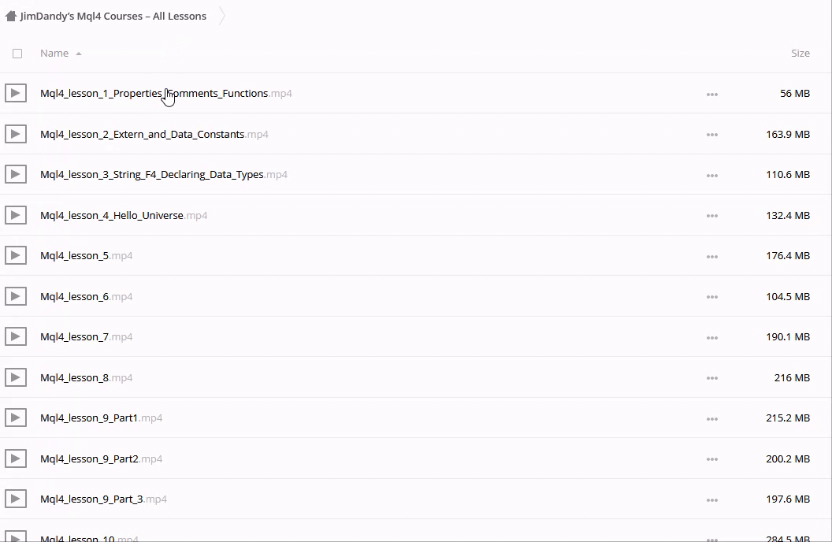Click video icon for Mql4_lesson_9_Part2
The height and width of the screenshot is (542, 832).
point(15,458)
